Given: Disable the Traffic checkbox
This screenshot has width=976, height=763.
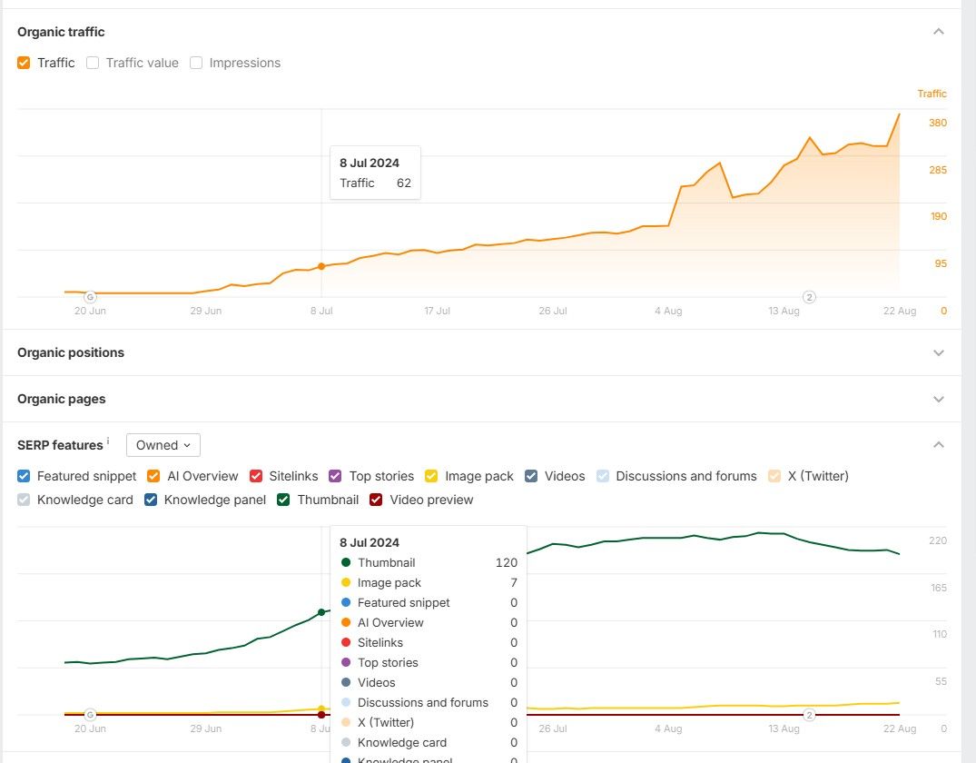Looking at the screenshot, I should 24,63.
